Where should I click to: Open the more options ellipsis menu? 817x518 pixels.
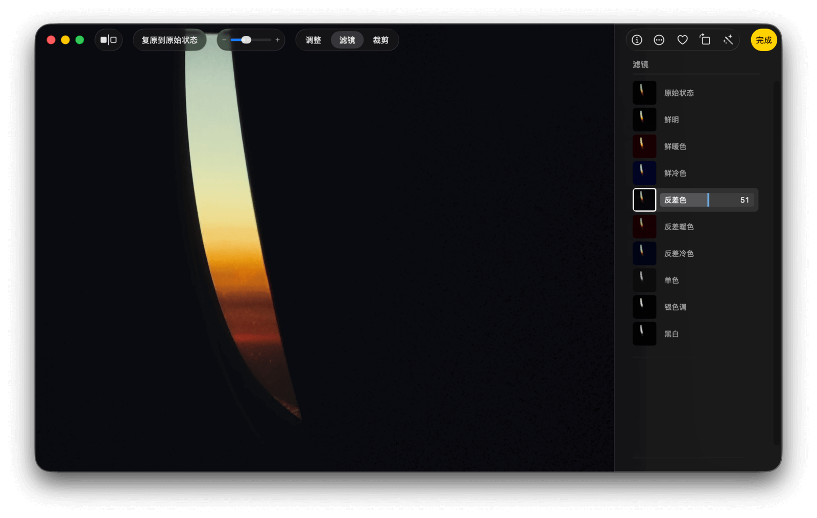(659, 40)
